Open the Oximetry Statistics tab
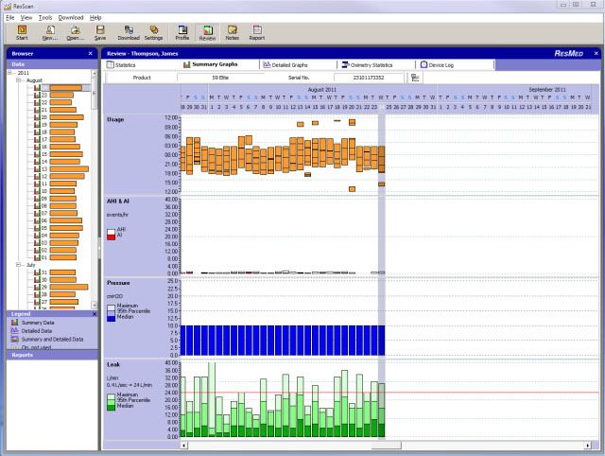Viewport: 605px width, 456px height. (377, 65)
